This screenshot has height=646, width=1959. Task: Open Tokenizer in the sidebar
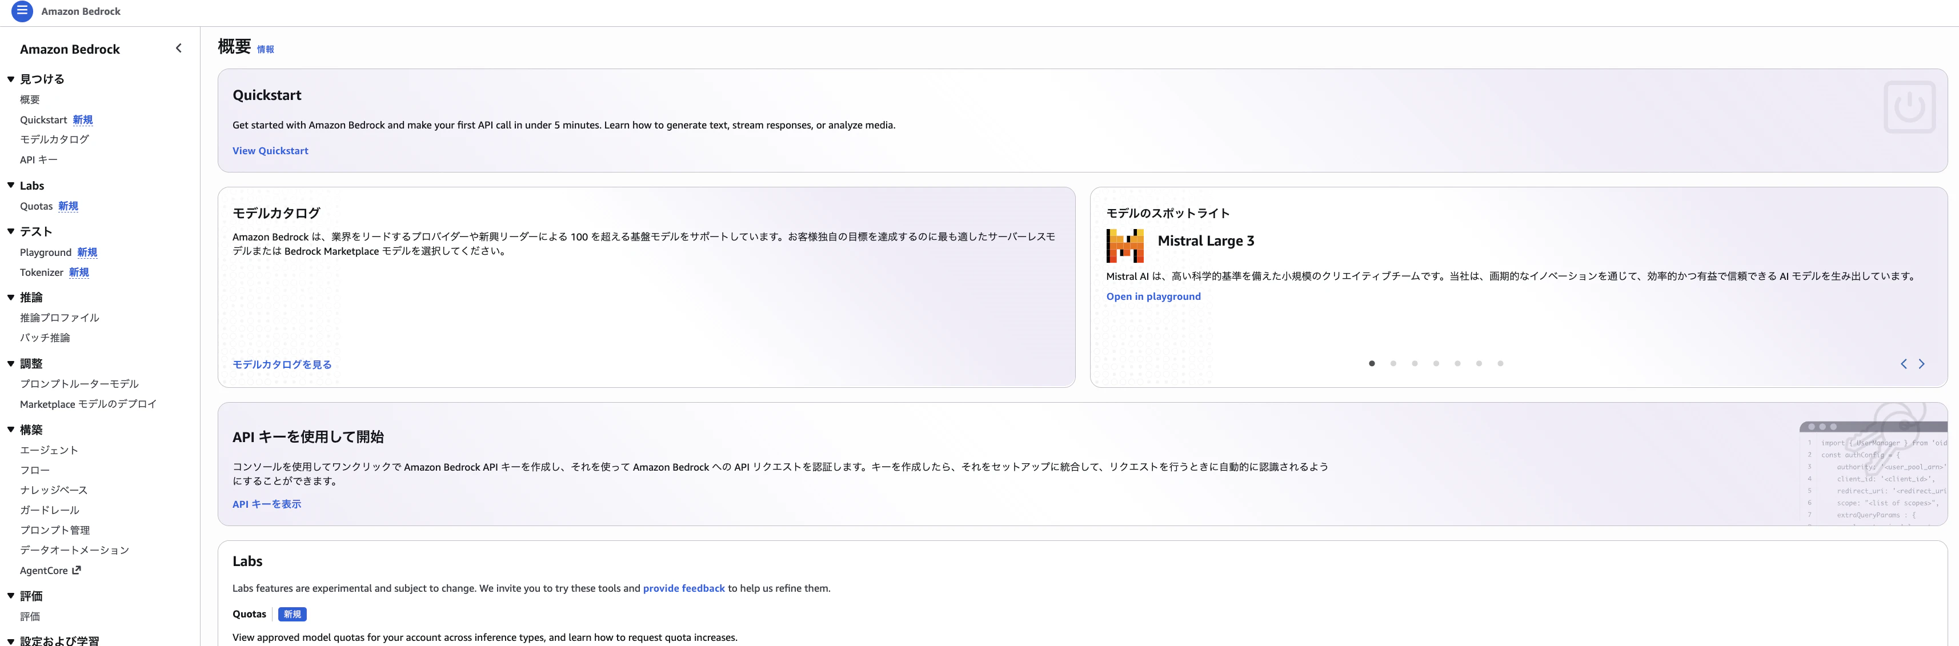(x=42, y=272)
